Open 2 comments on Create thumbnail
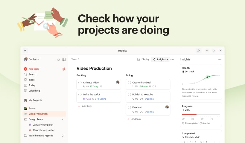Screen dimensions: 245x143 [x=154, y=86]
